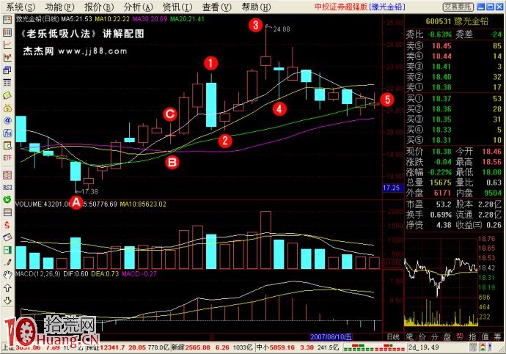The image size is (506, 354).
Task: Click the line-chart trend icon in left sidebar
Action: [x=7, y=45]
